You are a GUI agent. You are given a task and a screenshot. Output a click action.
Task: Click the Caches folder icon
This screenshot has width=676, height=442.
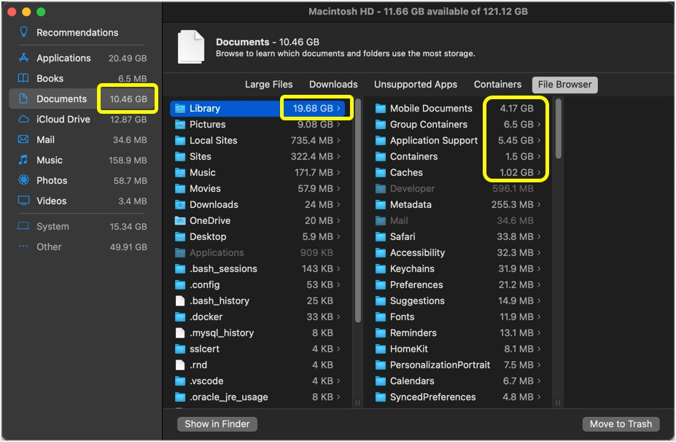tap(380, 172)
